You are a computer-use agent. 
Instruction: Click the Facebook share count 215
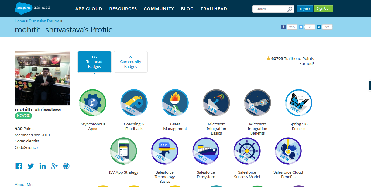click(292, 27)
